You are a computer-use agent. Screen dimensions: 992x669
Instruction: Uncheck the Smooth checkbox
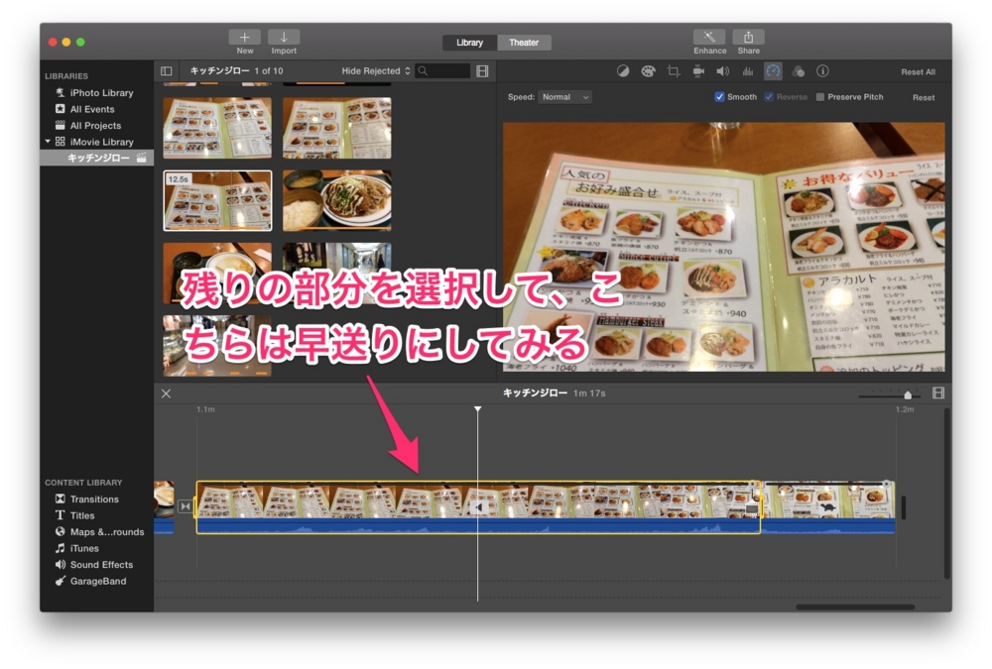719,97
